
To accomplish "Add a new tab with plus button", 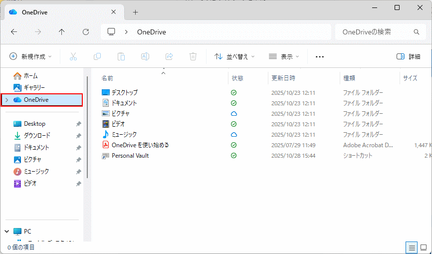I will [x=135, y=12].
